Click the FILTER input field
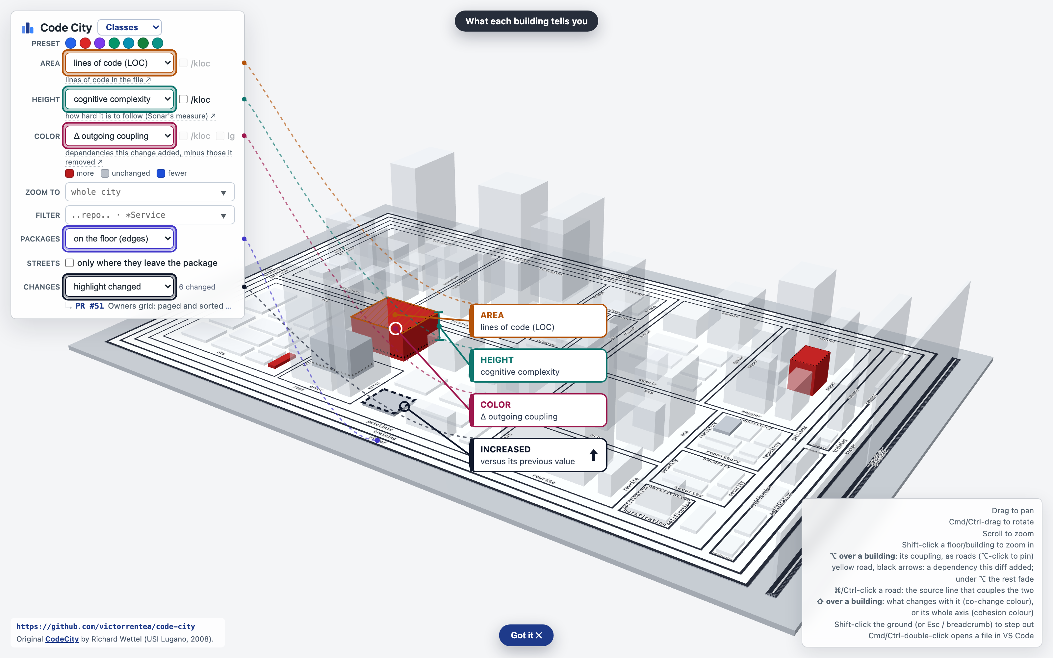The image size is (1053, 658). coord(150,215)
